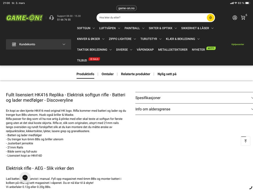Open the VÅPENSKAP menu item

tap(145, 50)
